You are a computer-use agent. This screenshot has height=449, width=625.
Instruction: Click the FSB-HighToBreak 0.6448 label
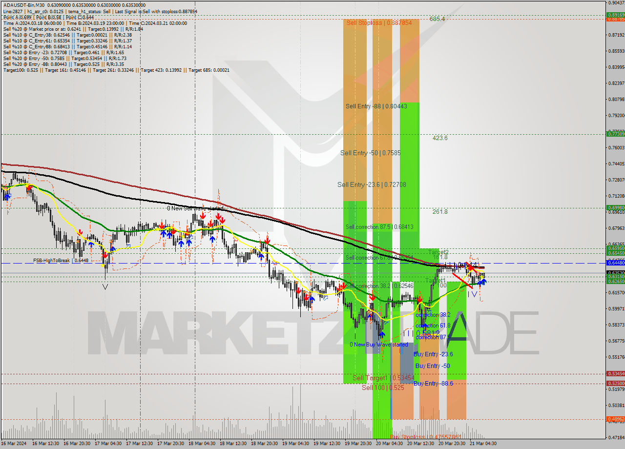(61, 261)
